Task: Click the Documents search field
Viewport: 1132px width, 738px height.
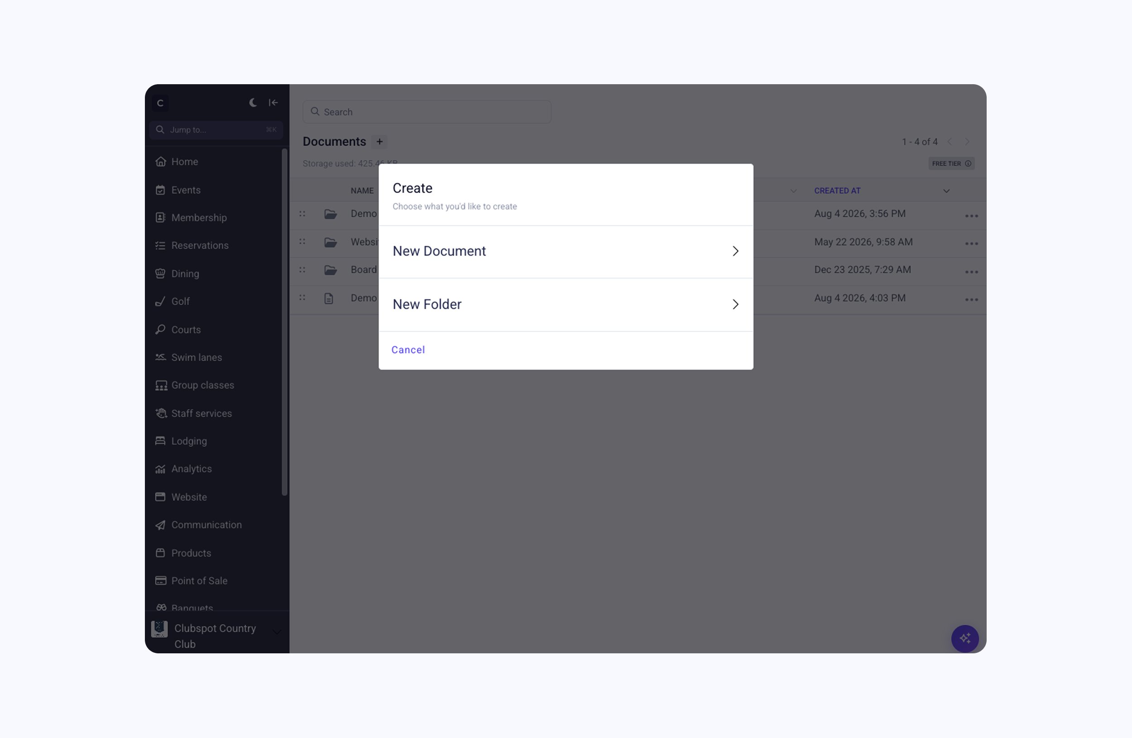Action: click(427, 112)
